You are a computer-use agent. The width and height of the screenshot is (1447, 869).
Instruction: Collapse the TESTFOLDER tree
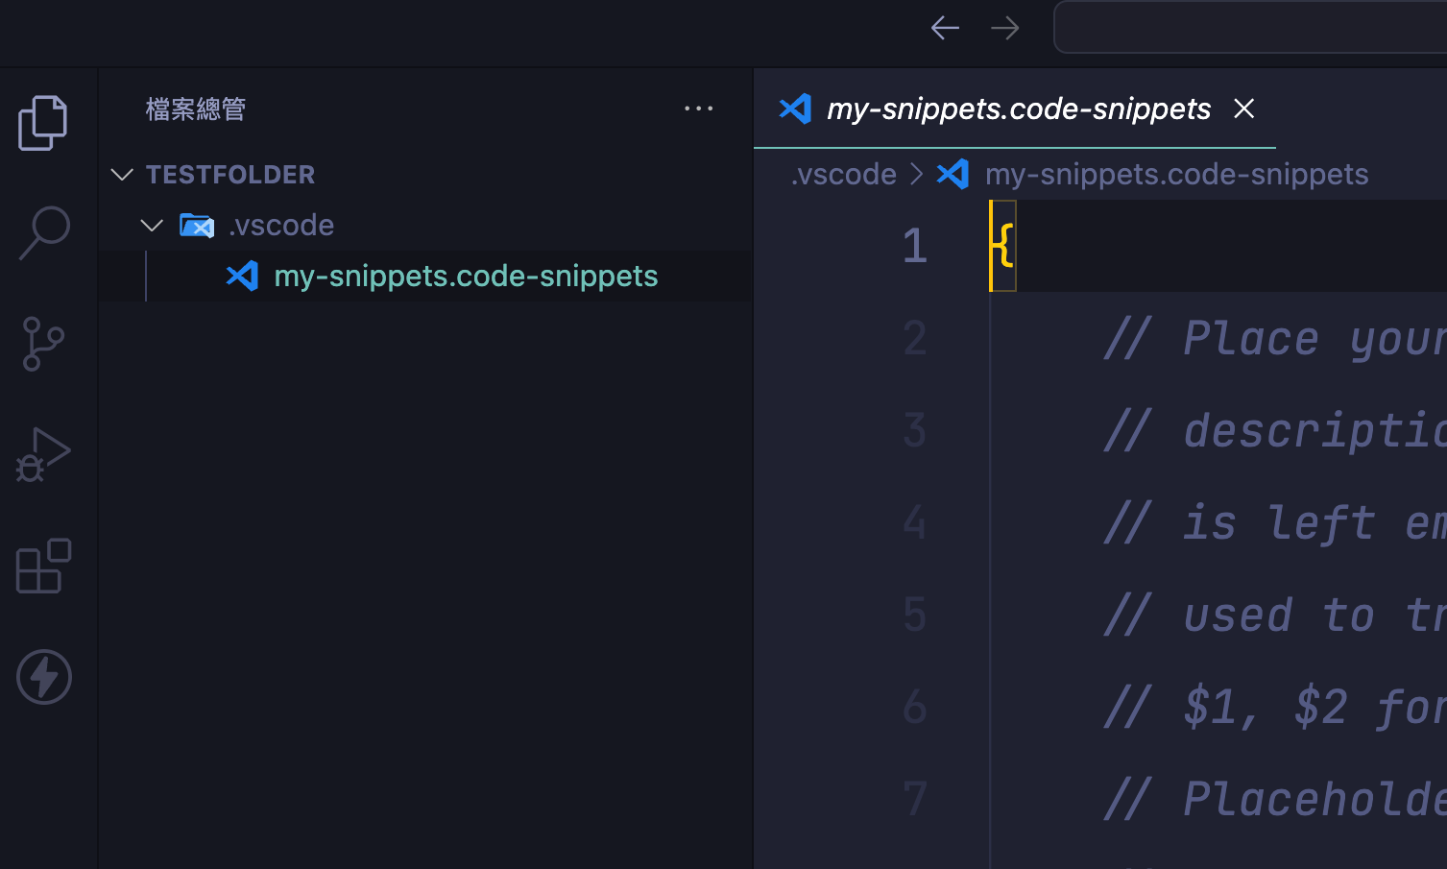click(x=121, y=174)
